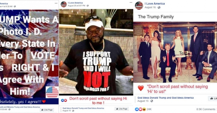Image resolution: width=217 pixels, height=113 pixels.
Task: Click the August 26 at 9:57 PM timestamp
Action: 76,6
